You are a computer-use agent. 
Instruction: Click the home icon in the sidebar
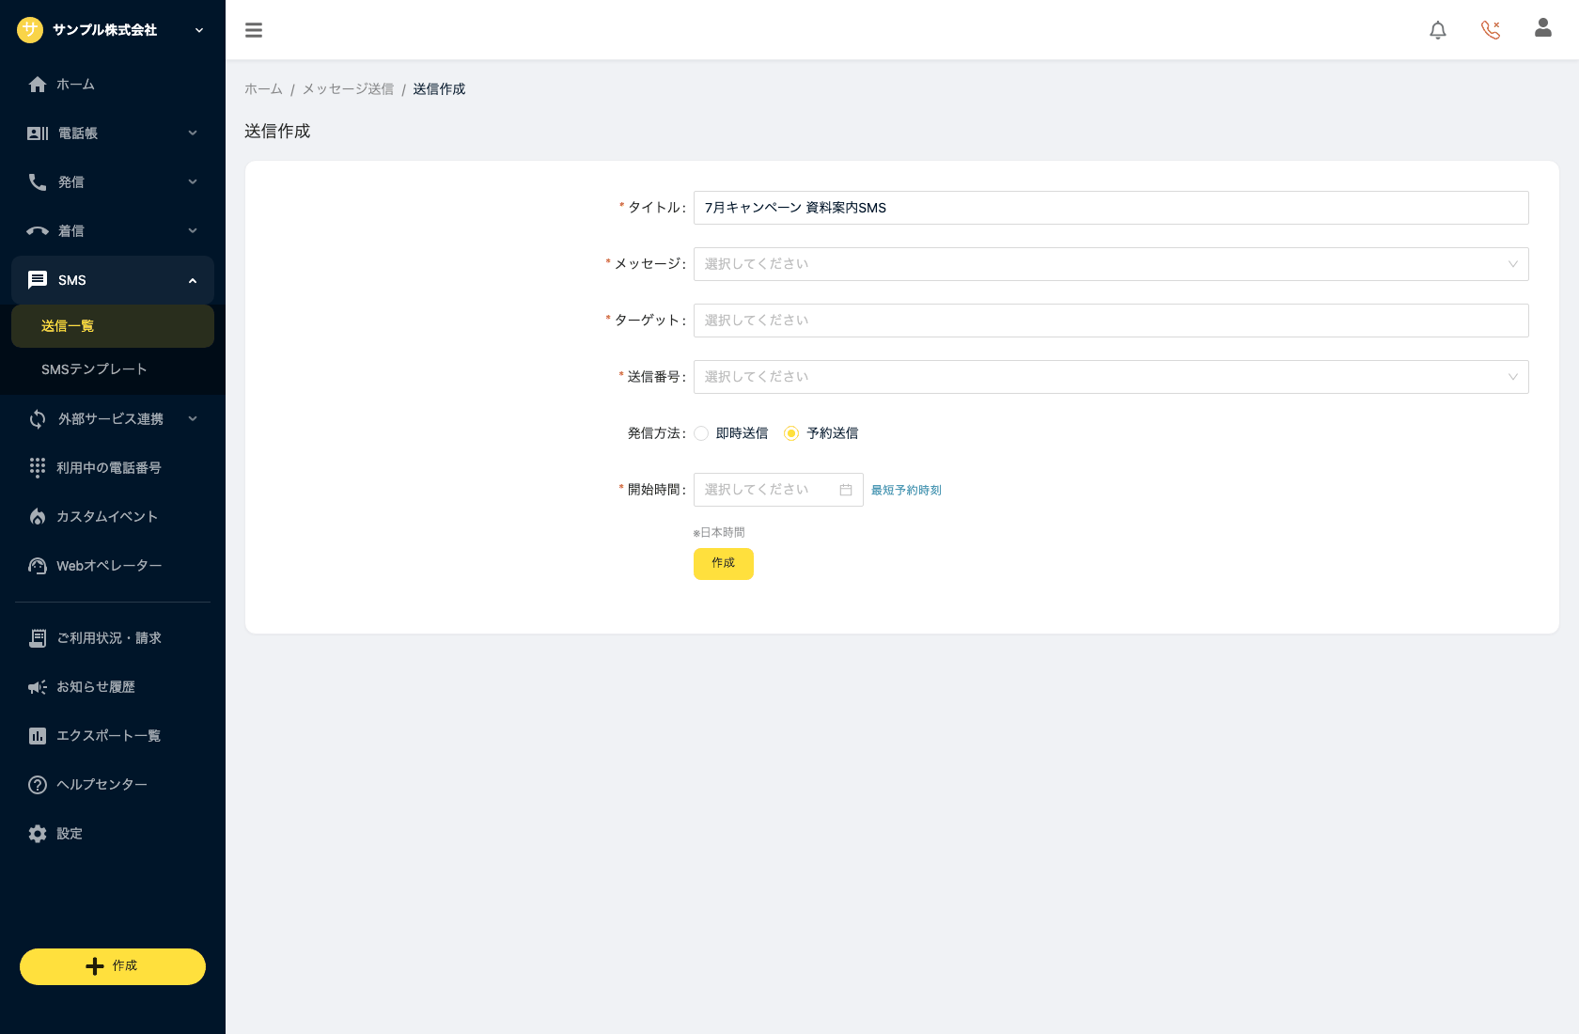coord(38,85)
